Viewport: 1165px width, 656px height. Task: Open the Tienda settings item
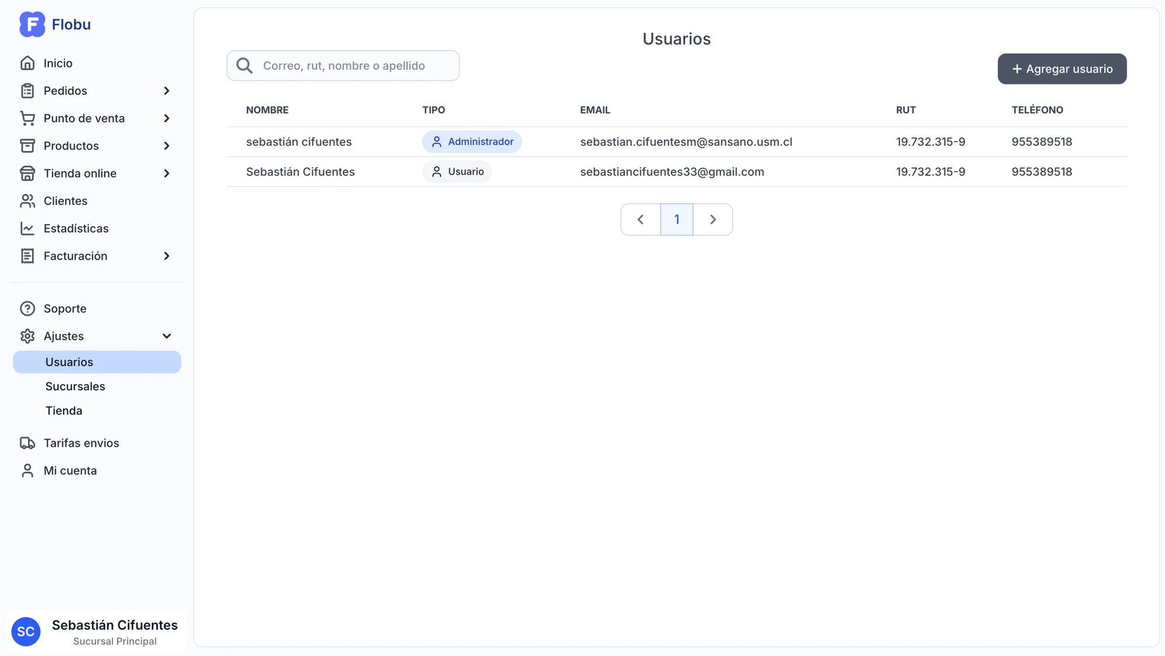pos(64,411)
